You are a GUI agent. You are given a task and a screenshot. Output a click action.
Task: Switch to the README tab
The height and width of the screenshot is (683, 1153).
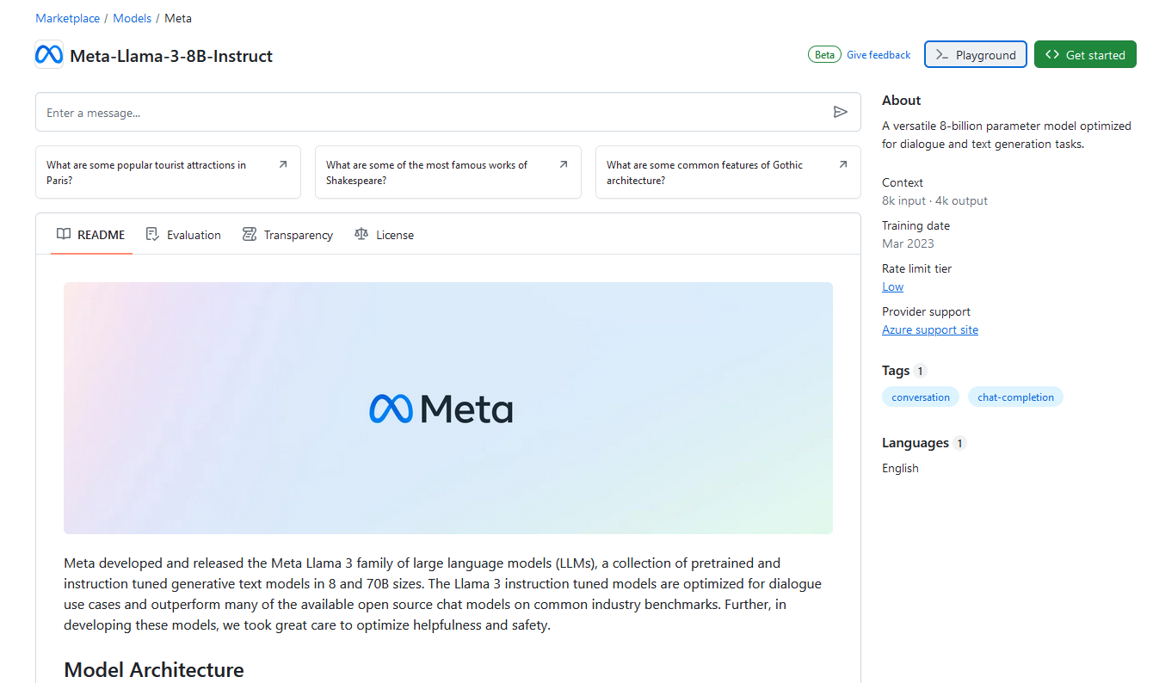click(91, 234)
